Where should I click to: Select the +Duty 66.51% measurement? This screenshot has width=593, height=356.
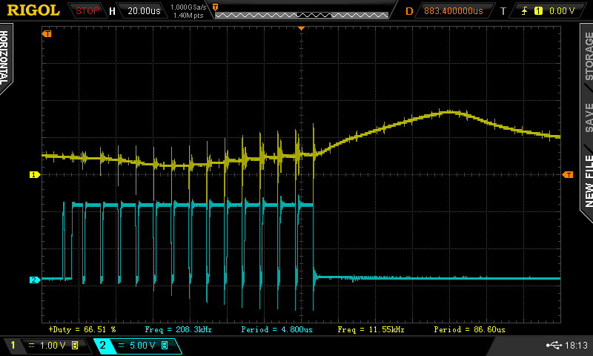(82, 329)
